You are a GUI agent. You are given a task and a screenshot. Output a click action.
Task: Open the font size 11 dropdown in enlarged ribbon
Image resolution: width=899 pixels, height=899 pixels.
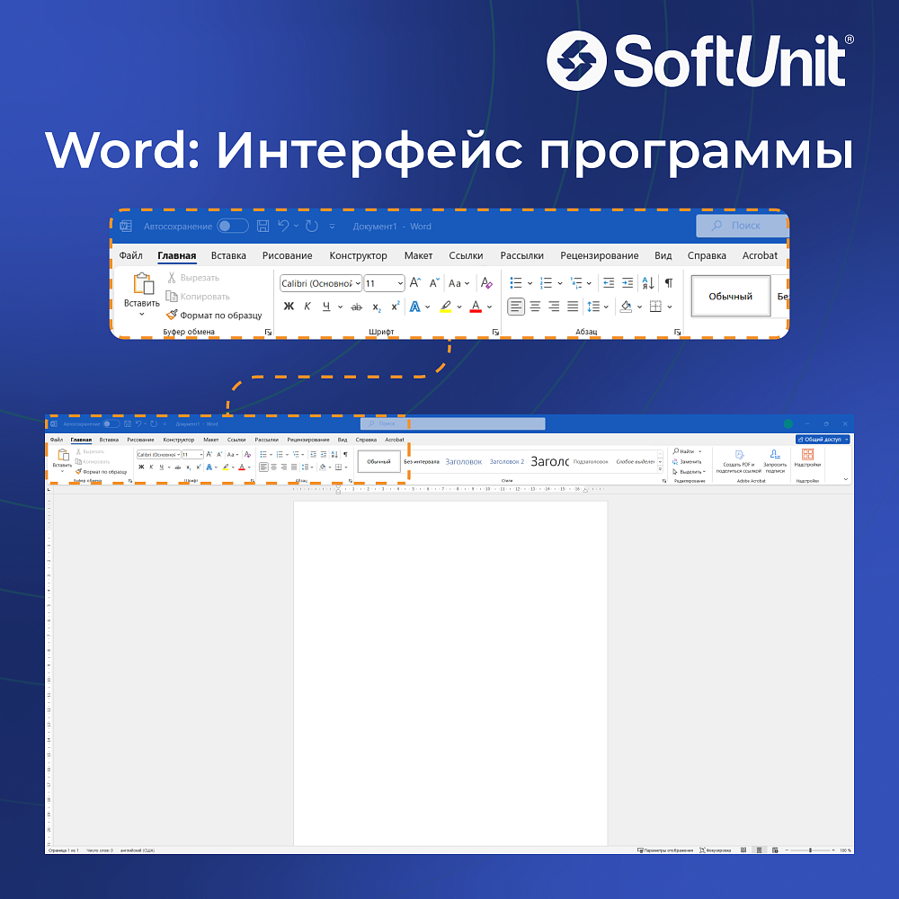(400, 283)
